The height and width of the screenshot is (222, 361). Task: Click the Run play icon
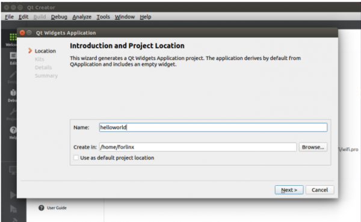pos(13,195)
